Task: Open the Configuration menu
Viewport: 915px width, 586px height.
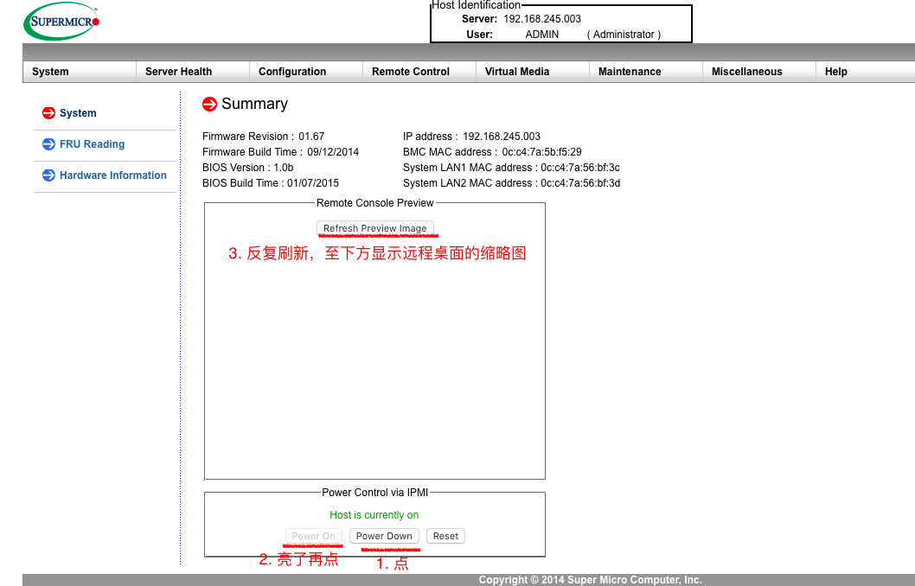Action: tap(292, 72)
